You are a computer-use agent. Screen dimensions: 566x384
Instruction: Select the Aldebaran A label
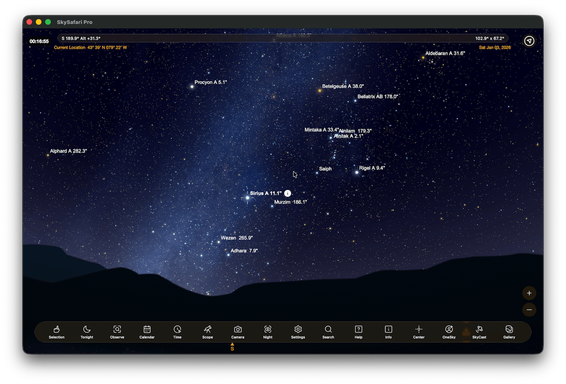445,54
